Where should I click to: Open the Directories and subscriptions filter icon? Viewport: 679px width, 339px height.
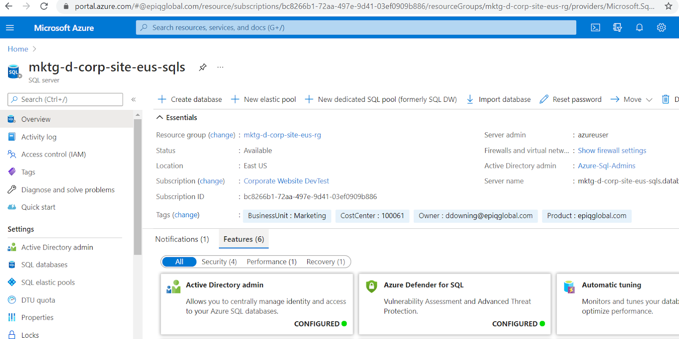point(617,28)
